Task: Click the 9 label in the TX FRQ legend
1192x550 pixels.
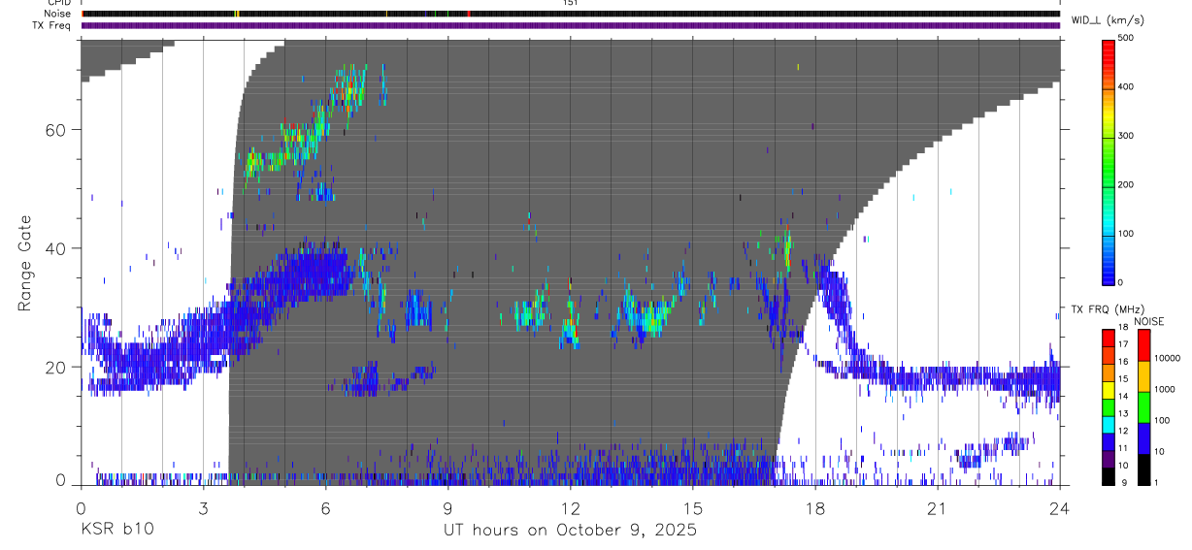Action: (x=1124, y=482)
